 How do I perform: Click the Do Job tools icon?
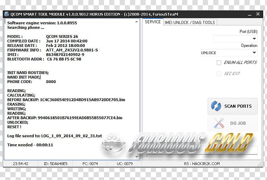[x=219, y=123]
